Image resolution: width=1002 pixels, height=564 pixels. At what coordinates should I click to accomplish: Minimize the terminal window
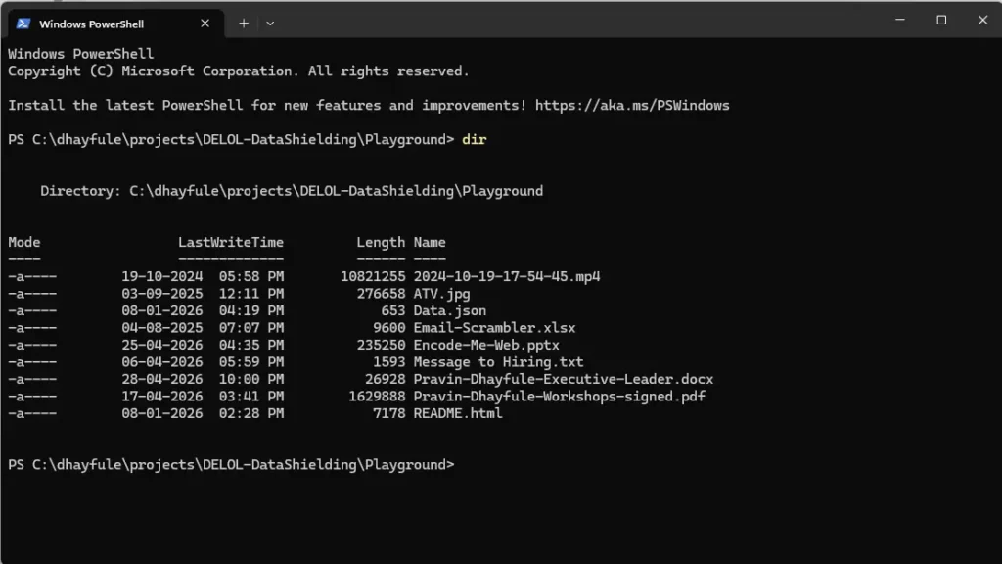click(x=900, y=20)
